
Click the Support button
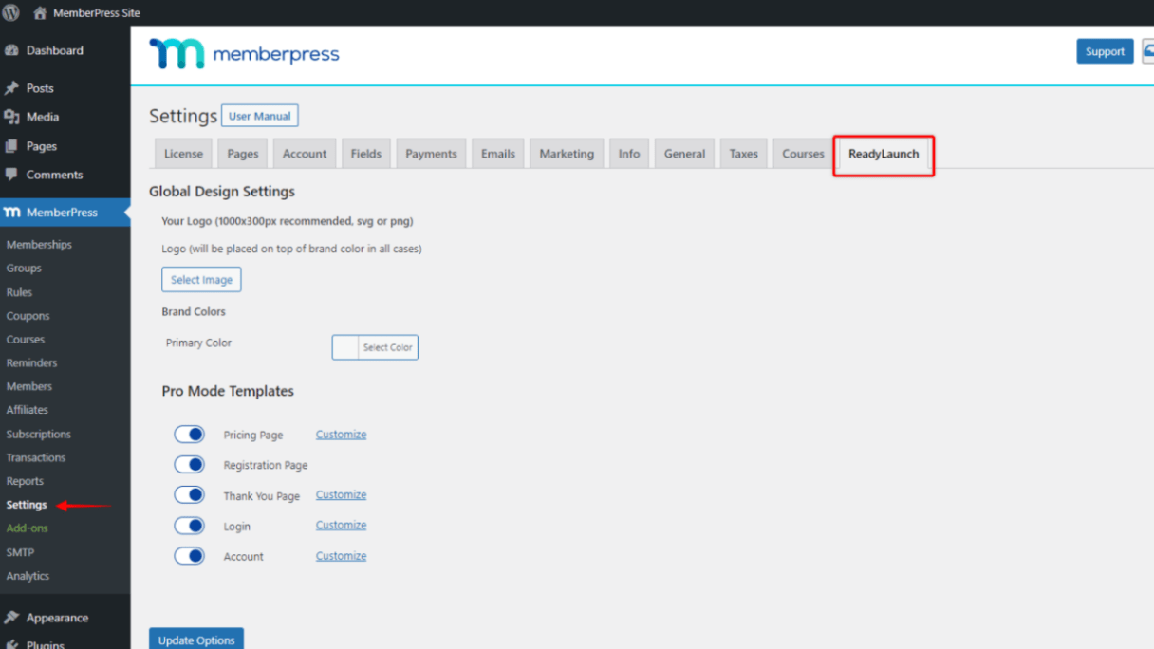[x=1105, y=51]
